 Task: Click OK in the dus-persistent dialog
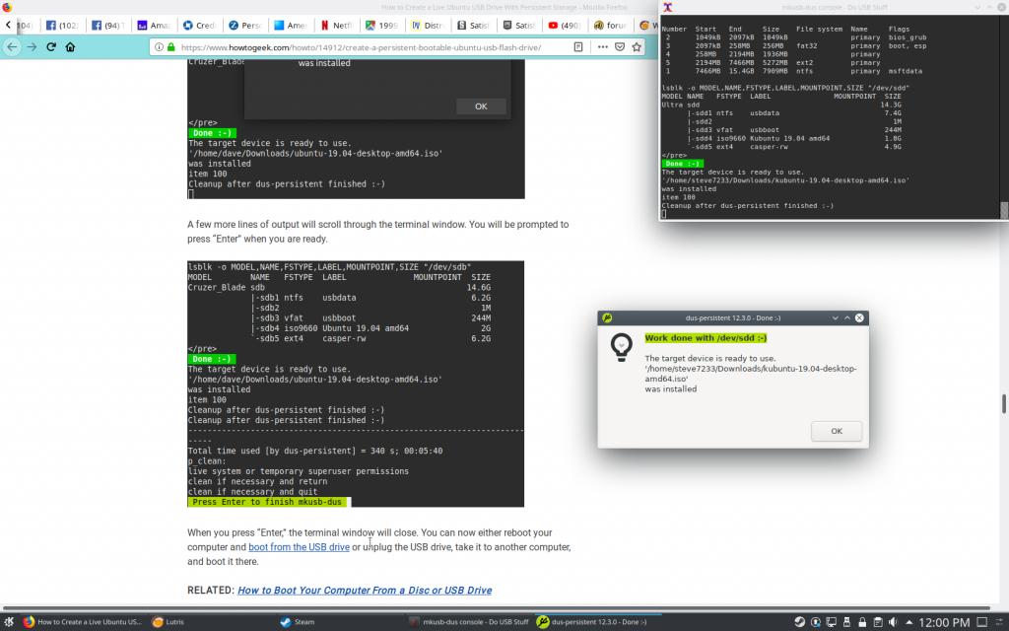coord(836,431)
